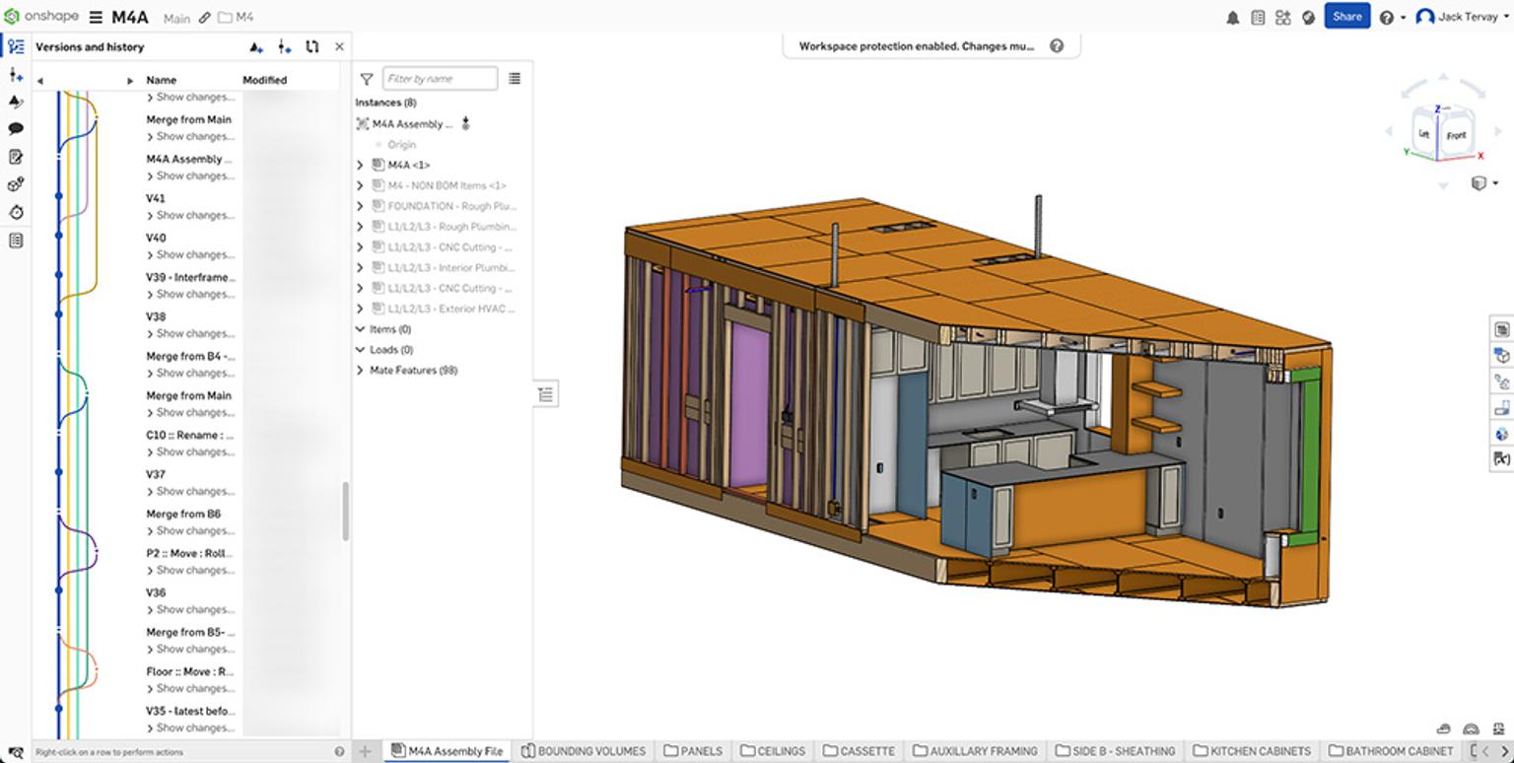Screen dimensions: 1514x763
Task: Collapse the Items (0) section
Action: click(360, 328)
